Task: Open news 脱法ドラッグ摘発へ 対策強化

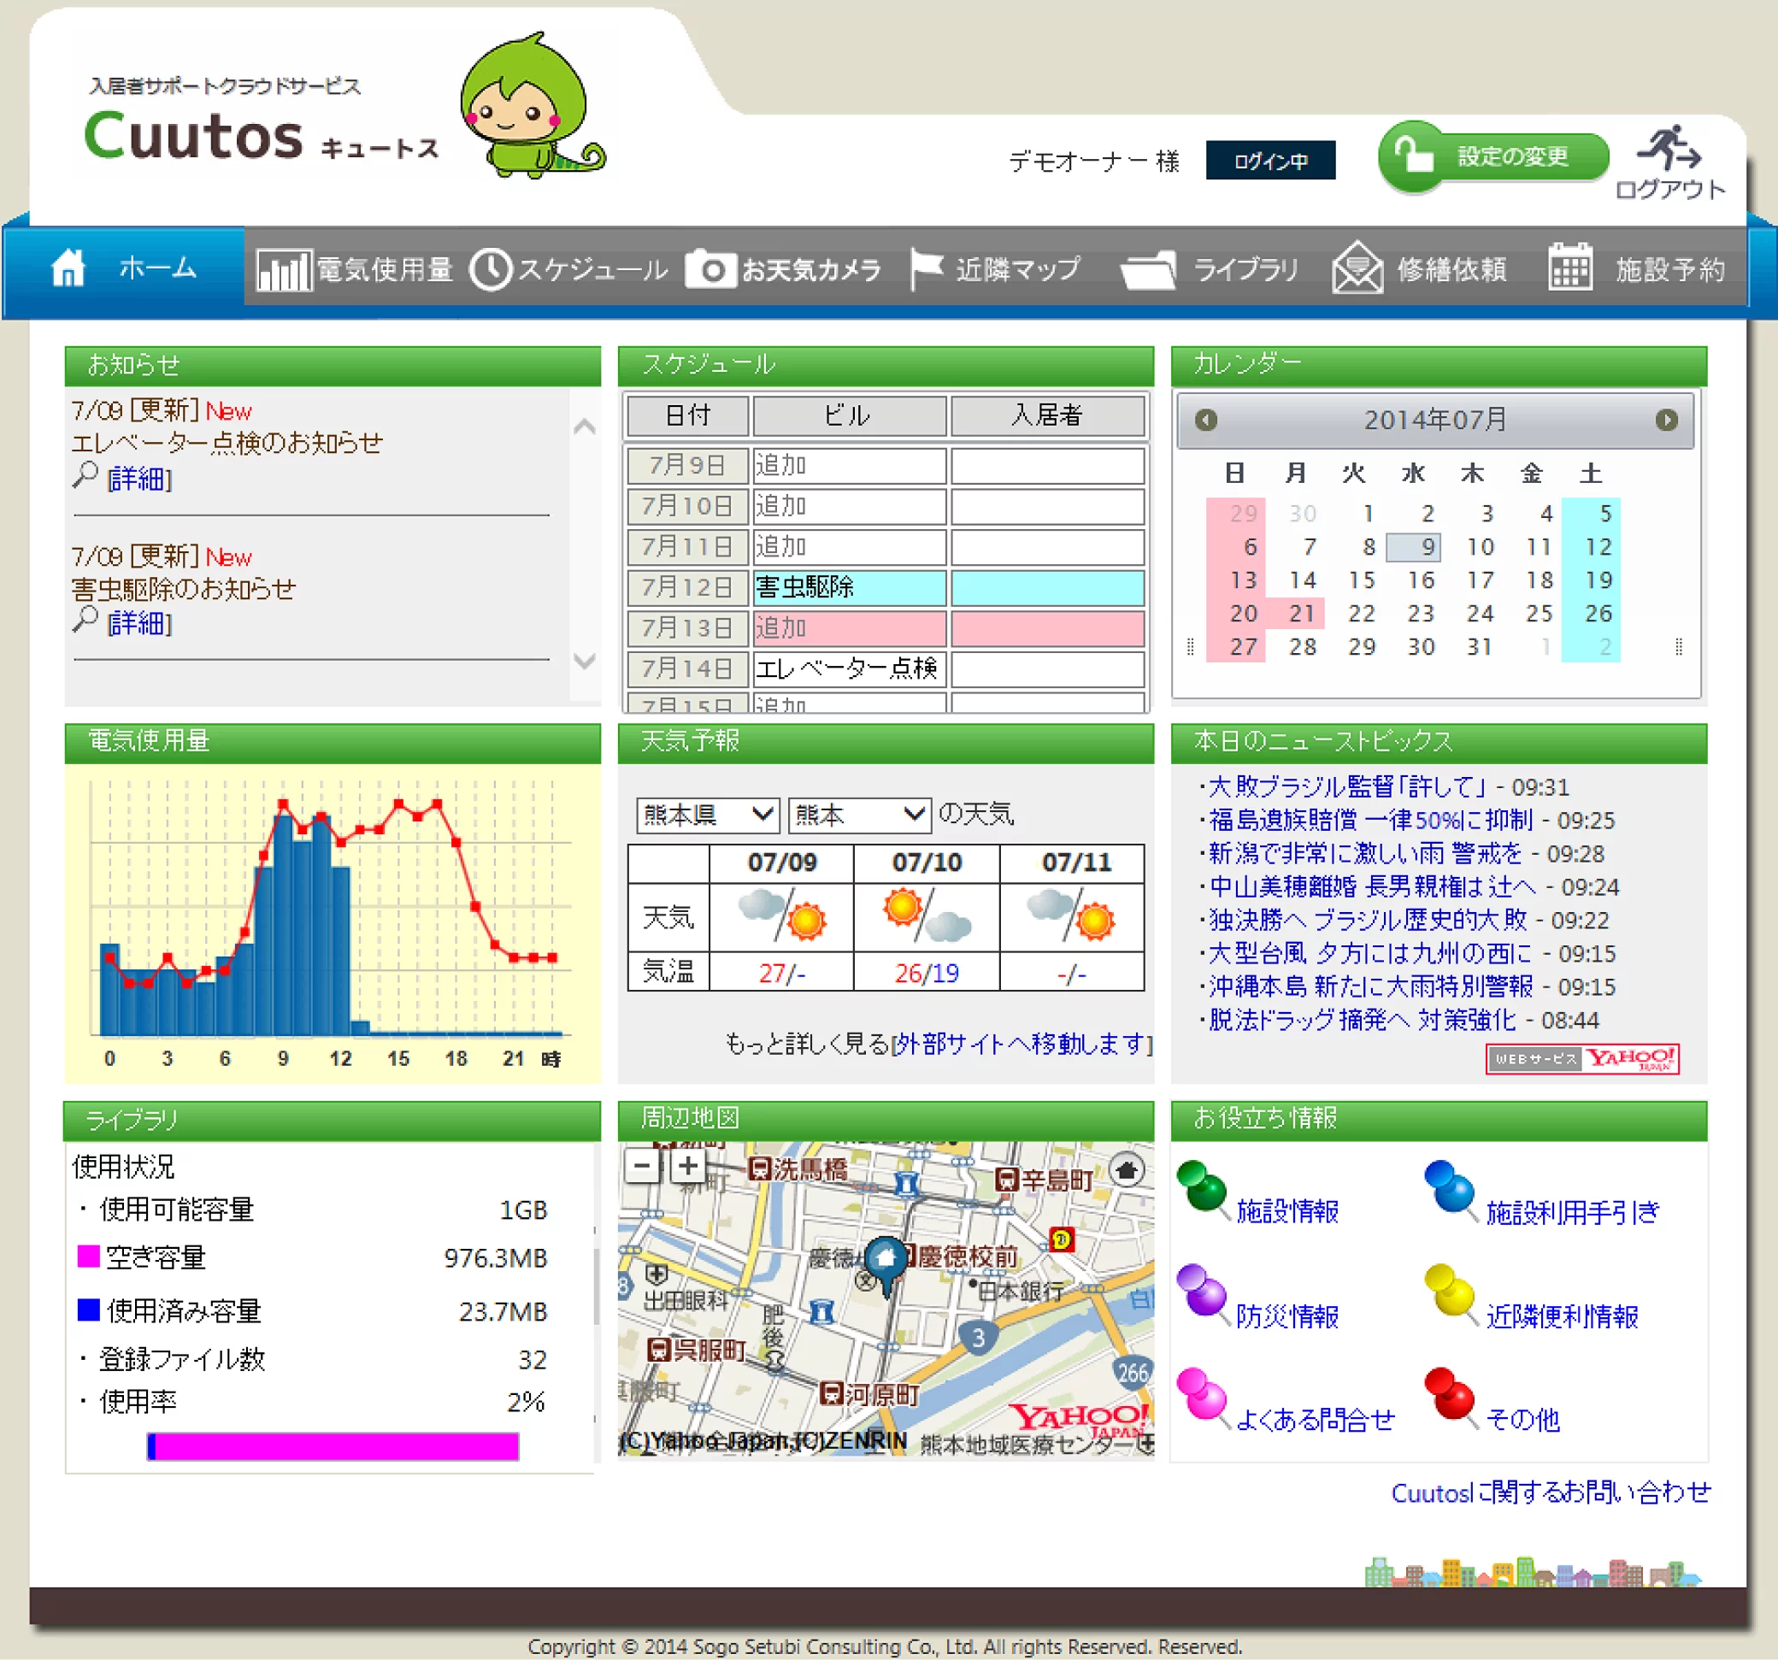Action: pos(1362,1020)
